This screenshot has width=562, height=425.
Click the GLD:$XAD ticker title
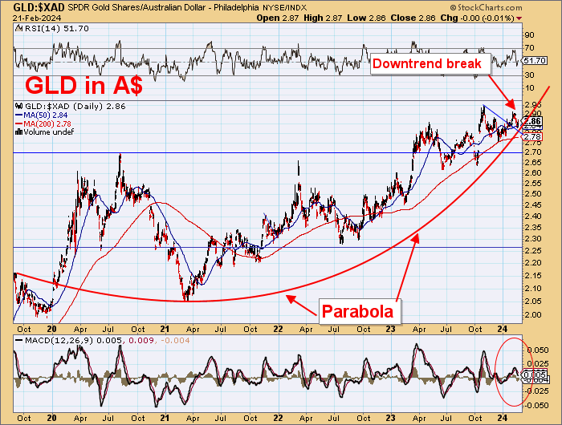pyautogui.click(x=39, y=7)
